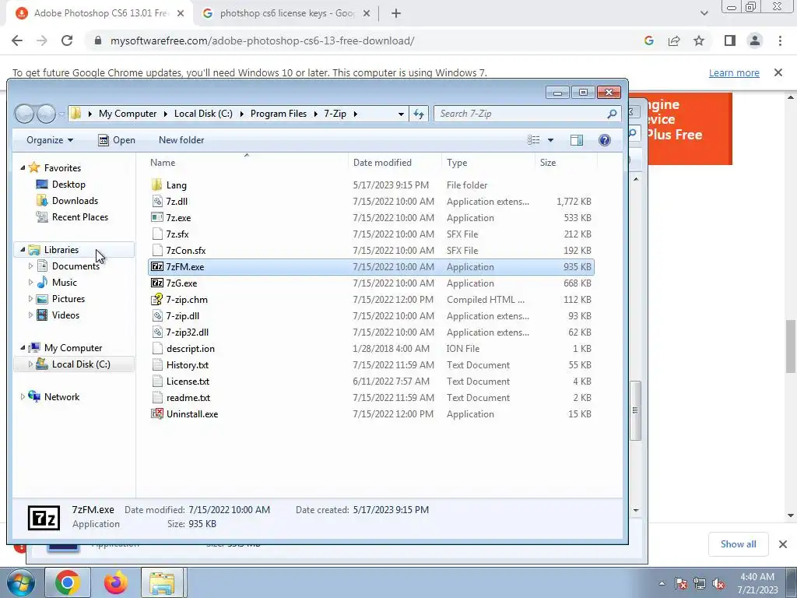Open the Help icon in Explorer toolbar
Viewport: 797px width, 598px height.
click(x=604, y=140)
